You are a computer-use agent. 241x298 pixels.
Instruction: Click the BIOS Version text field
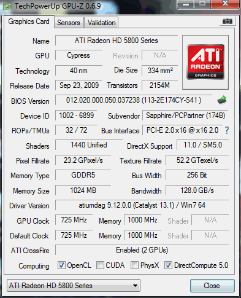pos(134,100)
